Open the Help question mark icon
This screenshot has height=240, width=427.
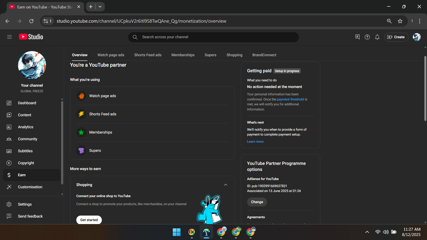click(367, 37)
